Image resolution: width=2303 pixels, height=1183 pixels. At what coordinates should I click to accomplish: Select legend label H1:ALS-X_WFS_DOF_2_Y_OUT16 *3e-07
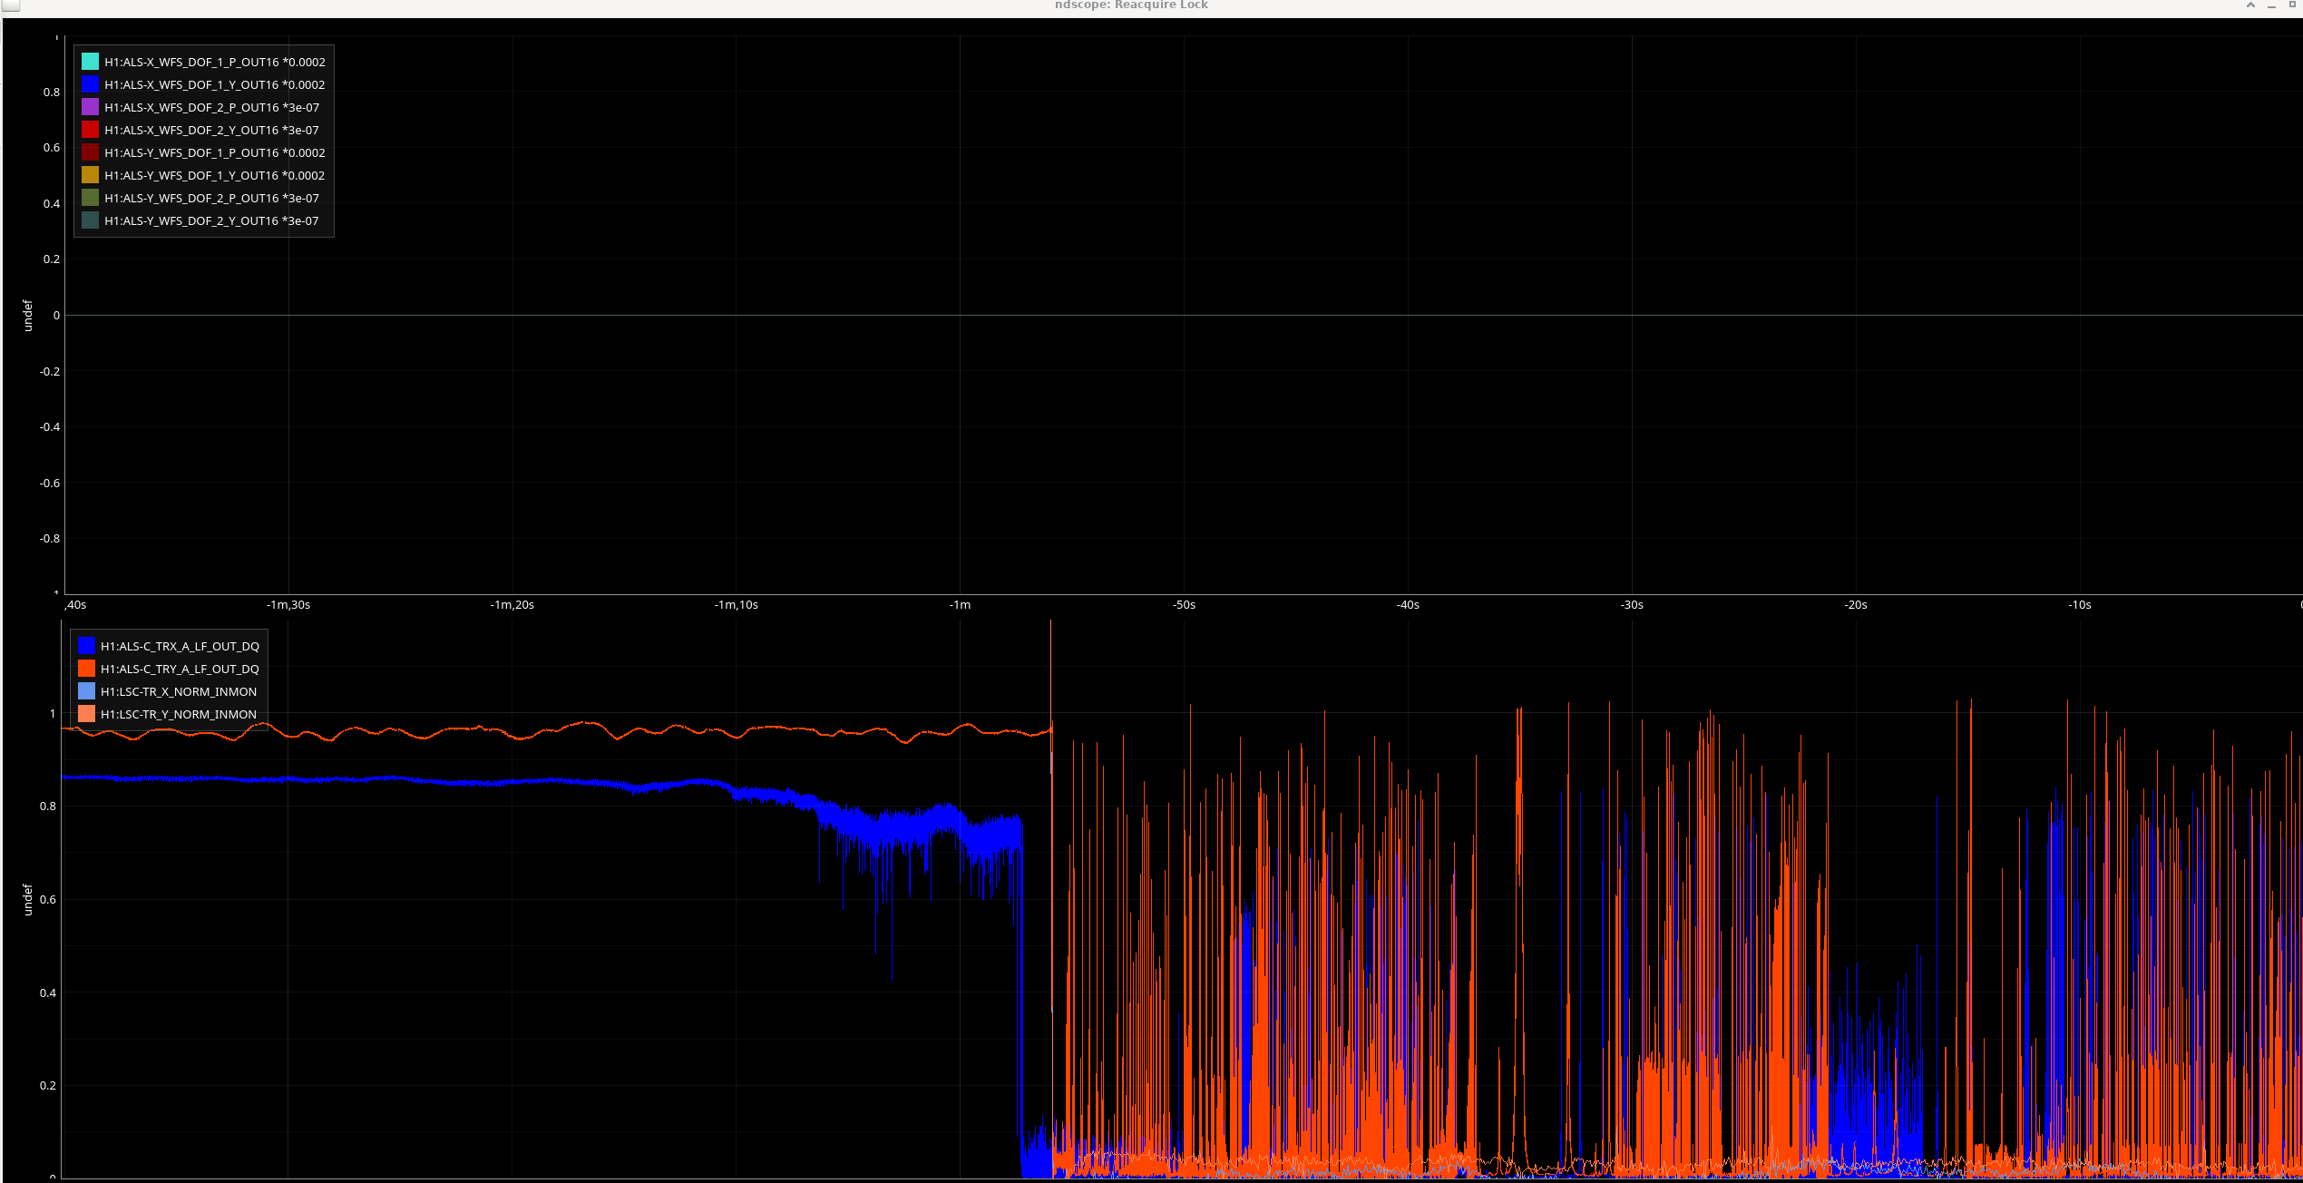[x=211, y=130]
